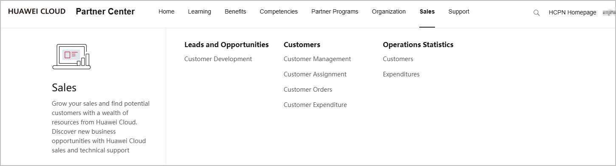616x166 pixels.
Task: Open the Support menu
Action: (x=459, y=11)
